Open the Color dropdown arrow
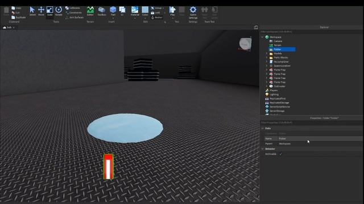This screenshot has width=364, height=204. tap(145, 18)
